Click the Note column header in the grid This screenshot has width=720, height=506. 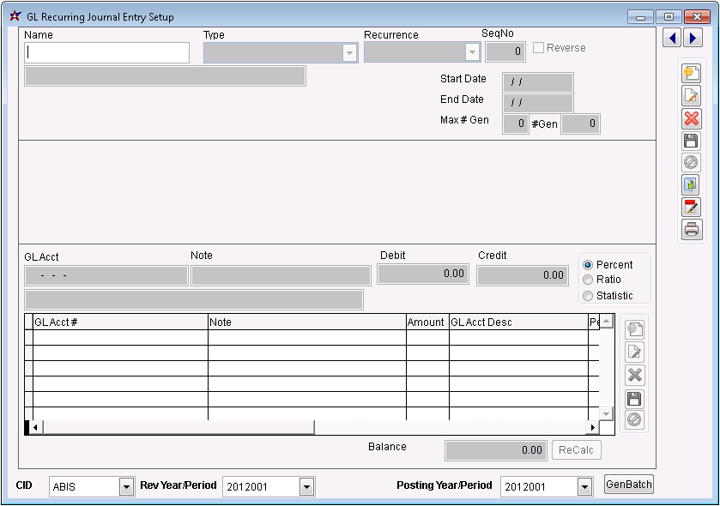pyautogui.click(x=306, y=322)
